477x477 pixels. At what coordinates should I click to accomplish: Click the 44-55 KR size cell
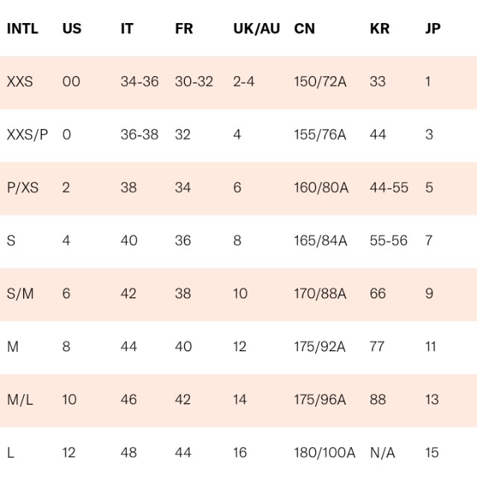point(389,187)
